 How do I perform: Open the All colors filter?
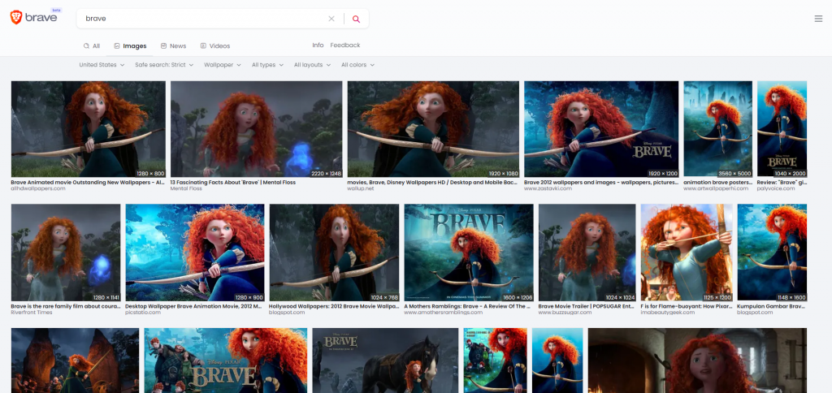point(357,65)
